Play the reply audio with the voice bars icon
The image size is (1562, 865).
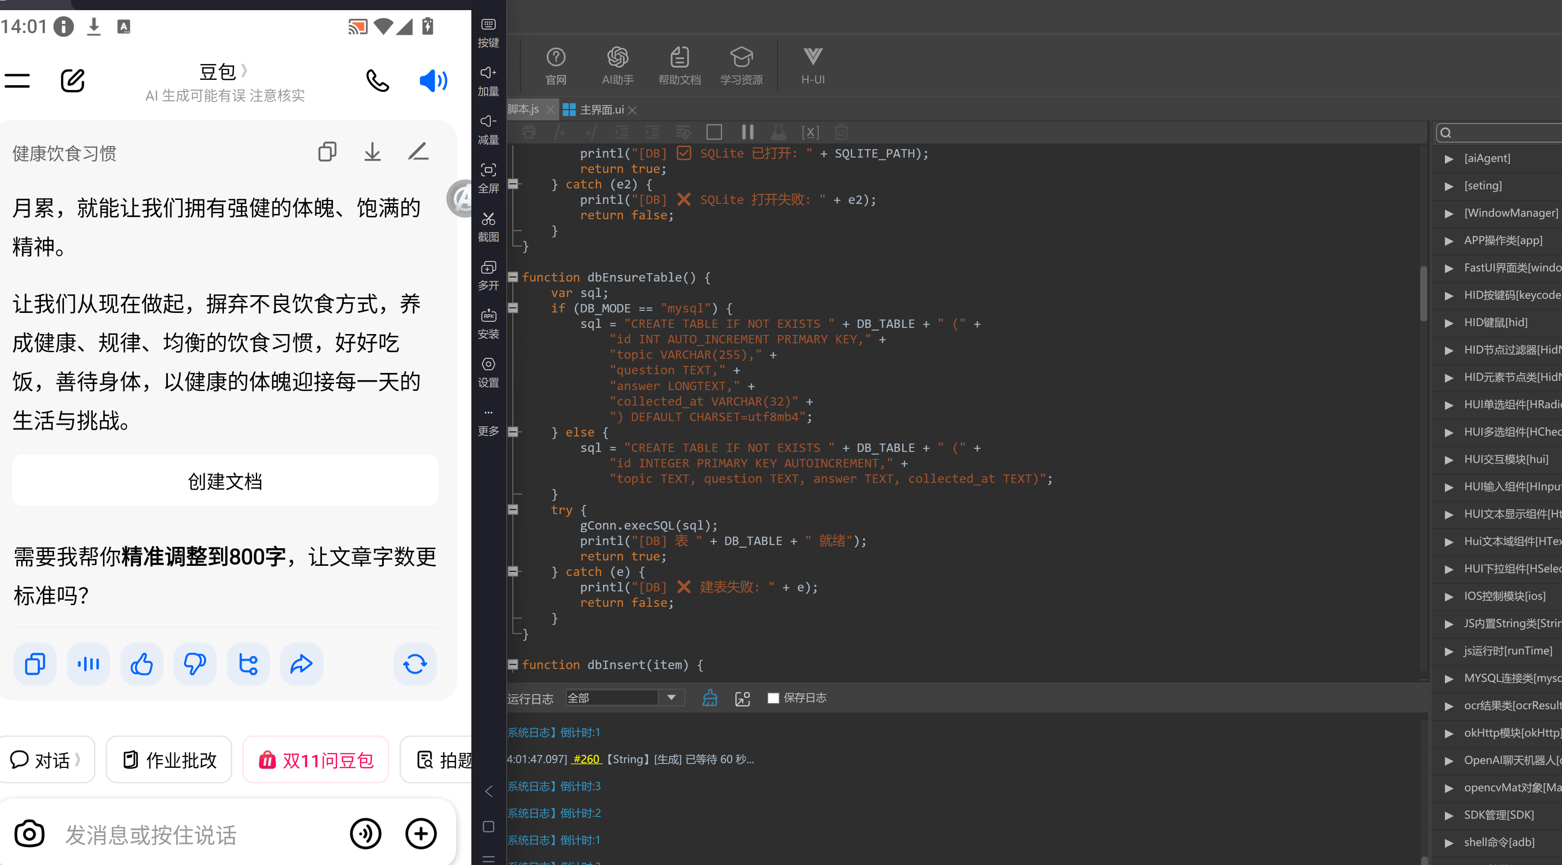(88, 664)
